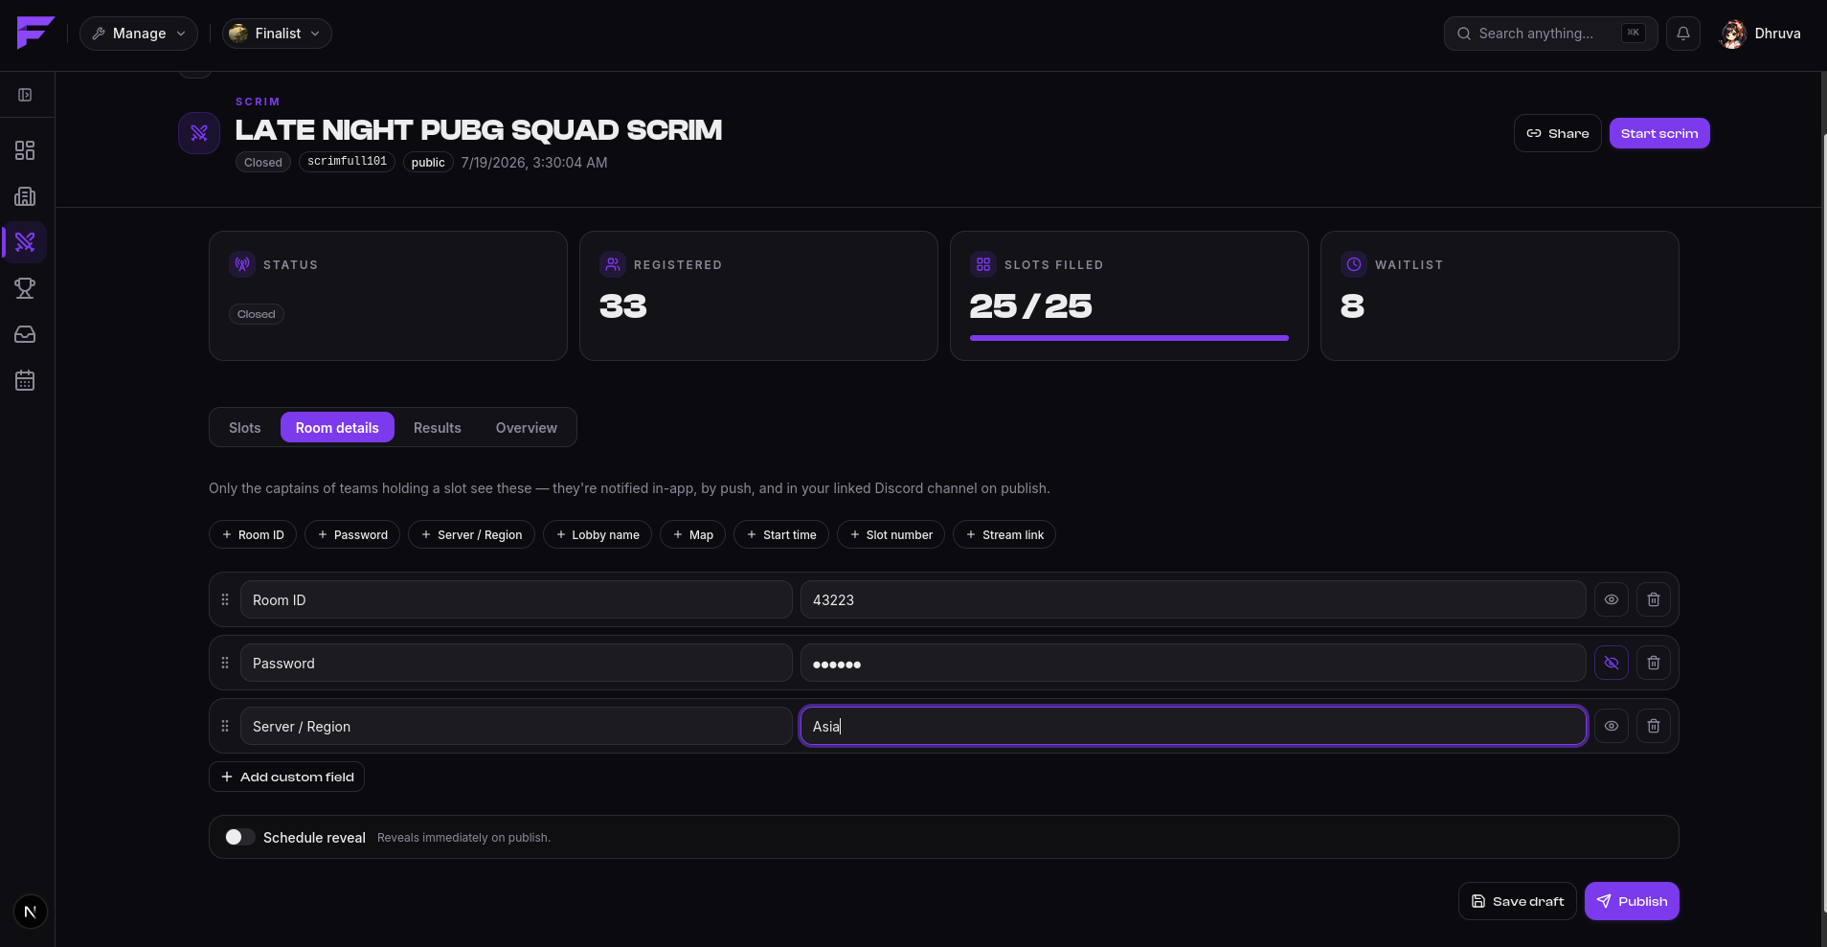Image resolution: width=1827 pixels, height=947 pixels.
Task: Open the organization building icon in sidebar
Action: tap(25, 196)
